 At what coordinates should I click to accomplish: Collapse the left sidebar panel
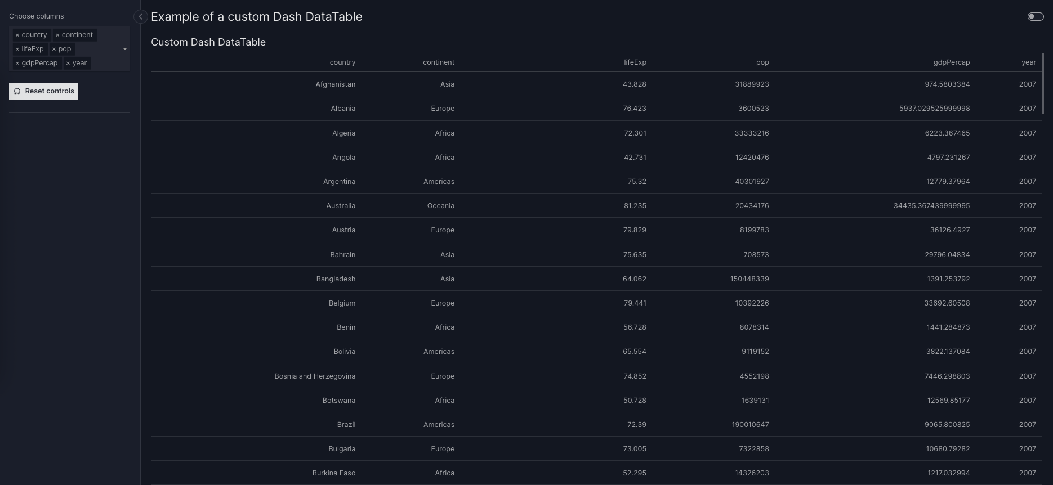(x=140, y=17)
